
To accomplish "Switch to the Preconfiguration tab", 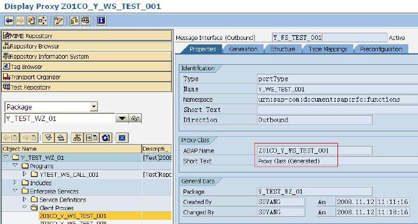I will [381, 49].
